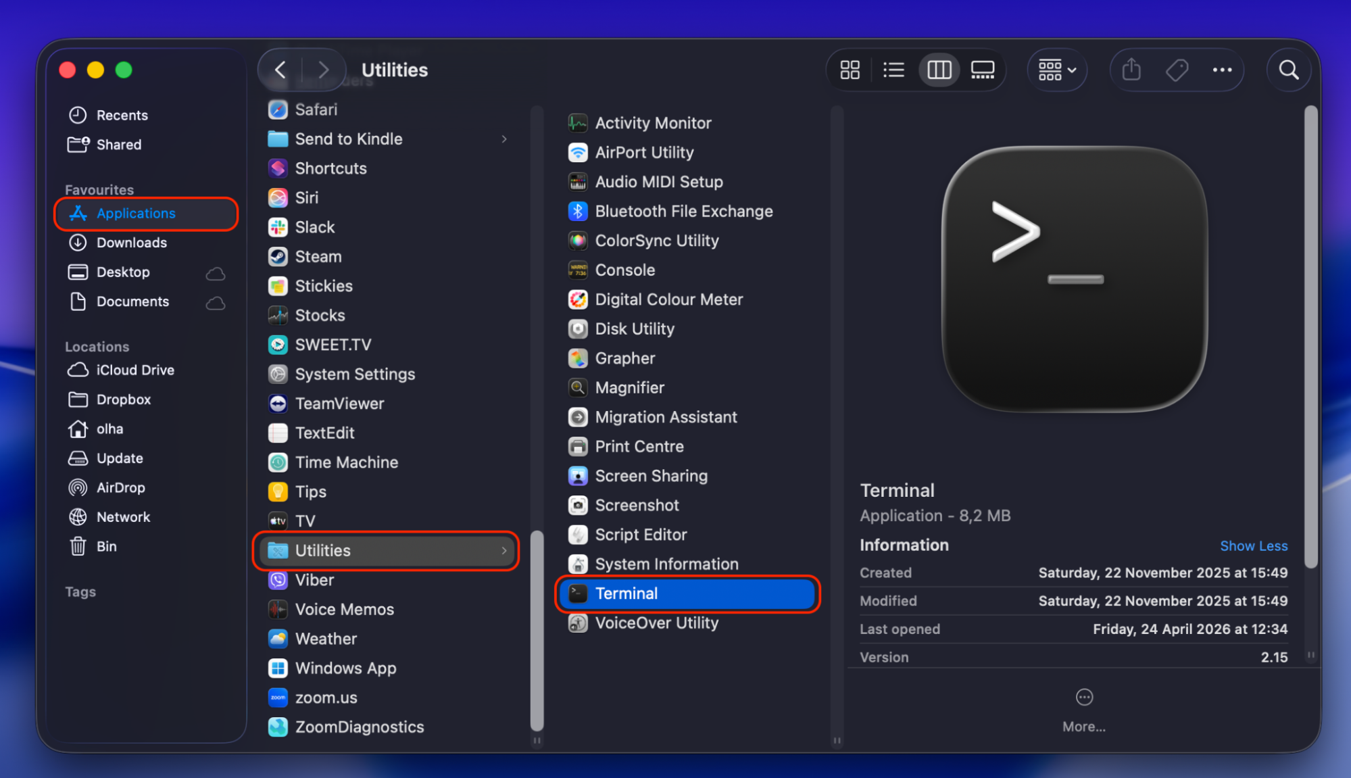Select the Stickies app
The height and width of the screenshot is (778, 1351).
tap(323, 286)
